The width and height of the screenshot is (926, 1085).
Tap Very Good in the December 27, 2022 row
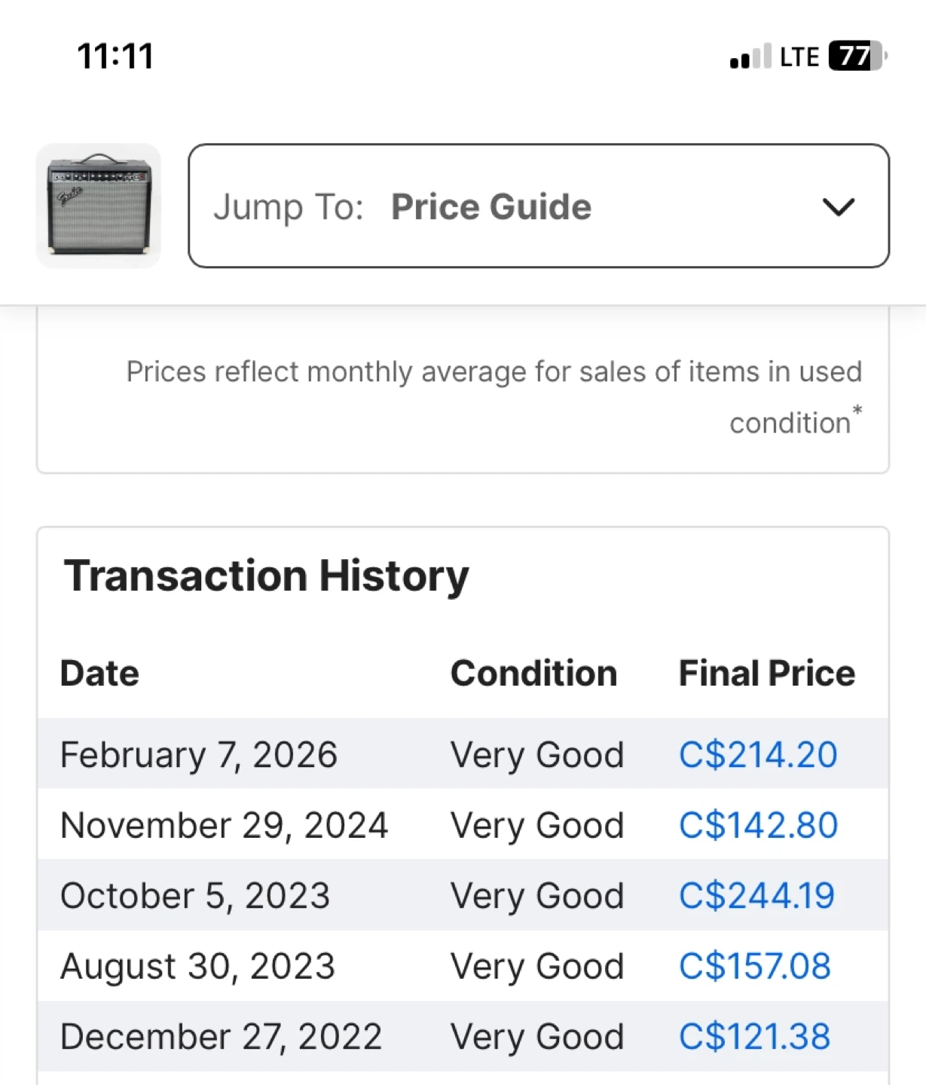pyautogui.click(x=537, y=1037)
